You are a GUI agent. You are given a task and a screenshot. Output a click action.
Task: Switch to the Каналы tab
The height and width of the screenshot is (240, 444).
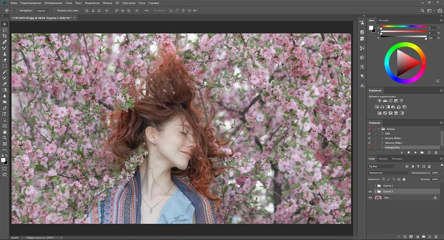point(383,159)
